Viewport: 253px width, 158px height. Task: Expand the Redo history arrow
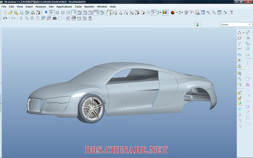[17, 19]
